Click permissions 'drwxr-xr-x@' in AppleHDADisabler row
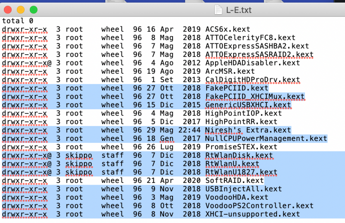Image resolution: width=345 pixels, height=223 pixels. 27,63
